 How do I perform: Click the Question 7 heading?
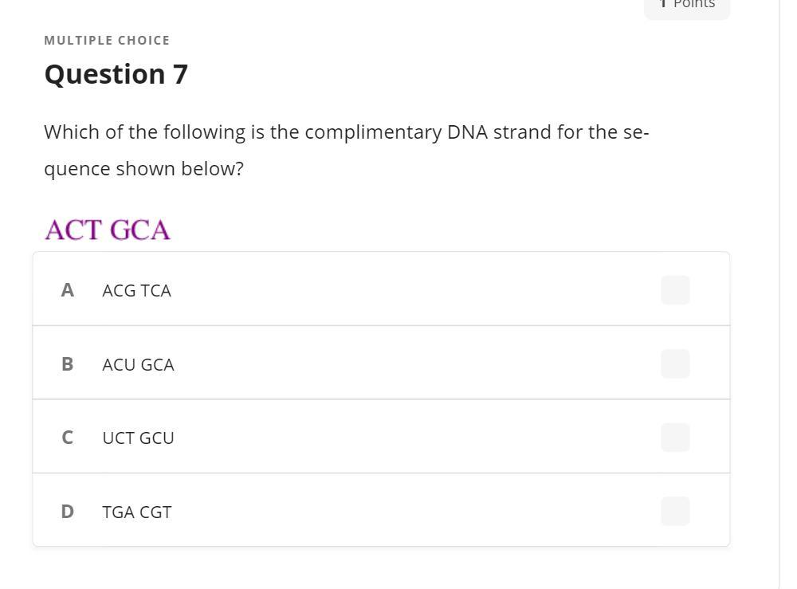(x=116, y=74)
